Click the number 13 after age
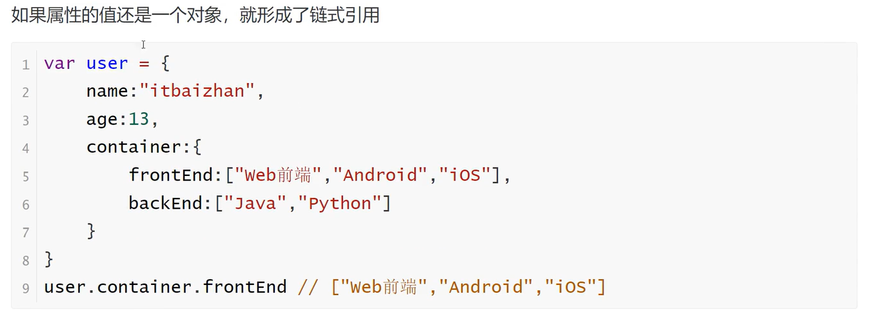This screenshot has width=872, height=328. coord(139,119)
